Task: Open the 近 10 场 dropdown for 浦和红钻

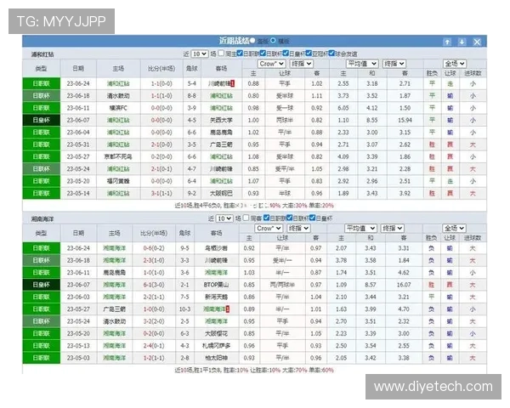Action: (x=200, y=54)
